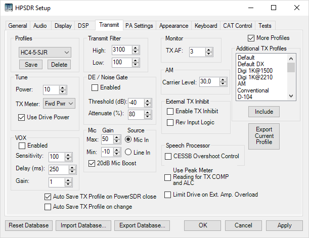Check Enable TX Inhibit
Viewport: 309px width, 238px height.
pos(170,112)
